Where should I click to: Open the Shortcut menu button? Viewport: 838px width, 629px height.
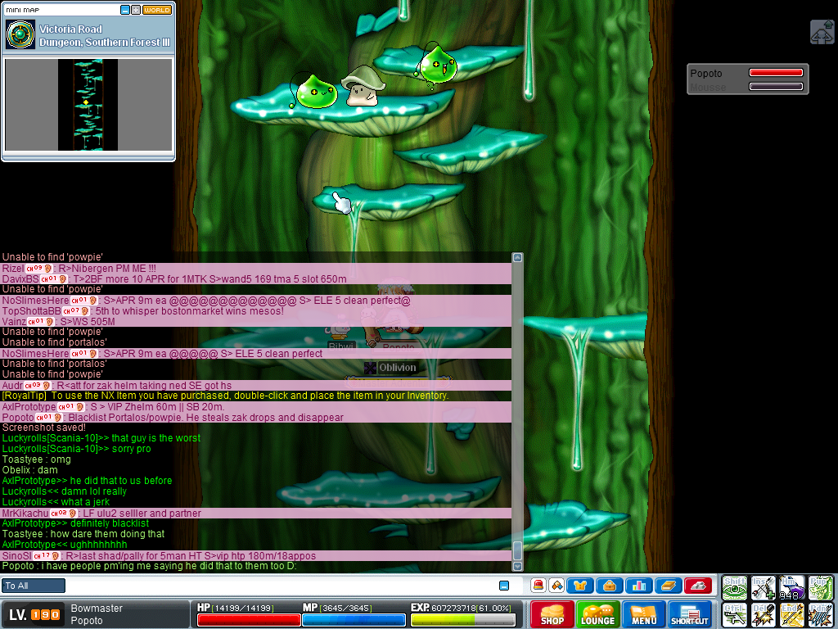pos(690,614)
